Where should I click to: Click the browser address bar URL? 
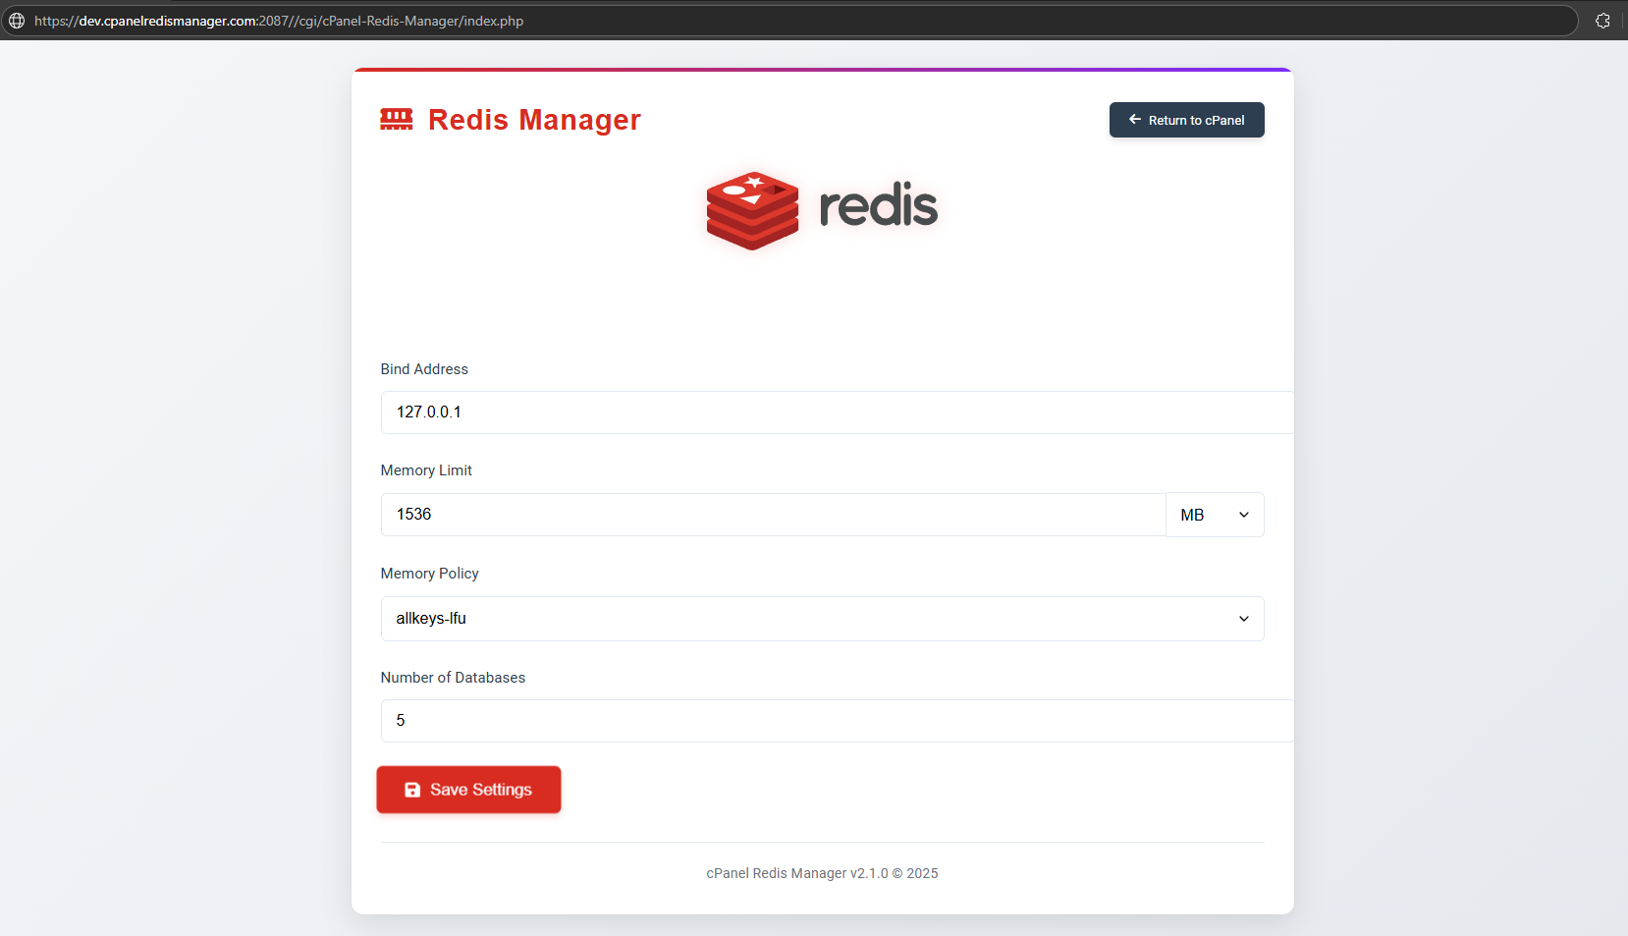[279, 21]
